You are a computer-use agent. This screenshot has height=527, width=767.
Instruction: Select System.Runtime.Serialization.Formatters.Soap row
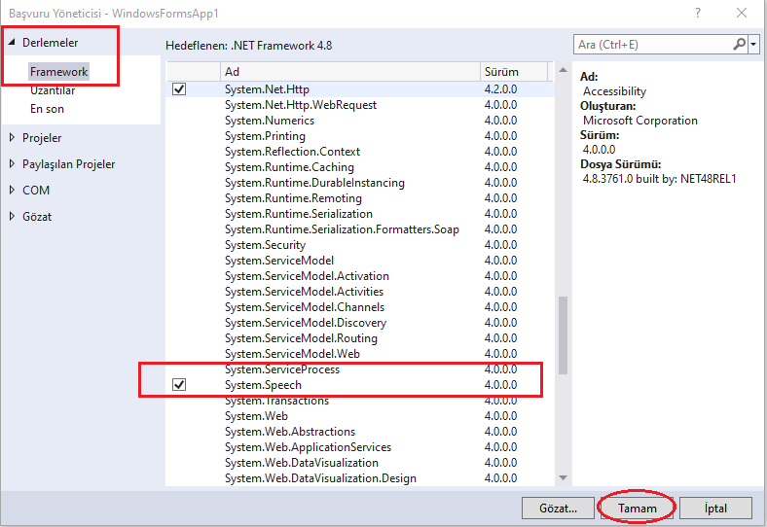pyautogui.click(x=359, y=229)
